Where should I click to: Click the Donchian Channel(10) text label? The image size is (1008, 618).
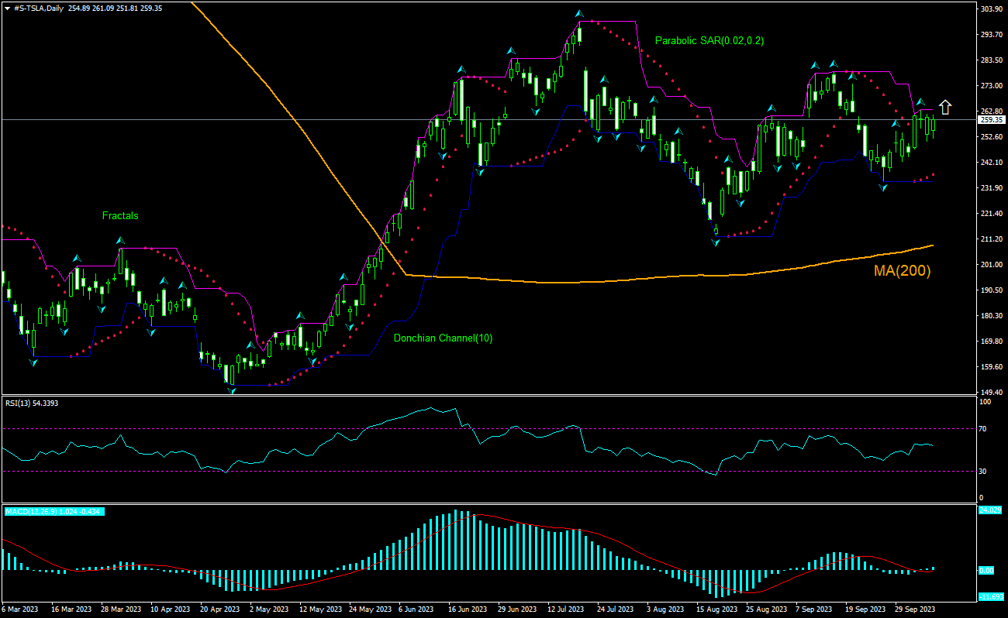[443, 338]
